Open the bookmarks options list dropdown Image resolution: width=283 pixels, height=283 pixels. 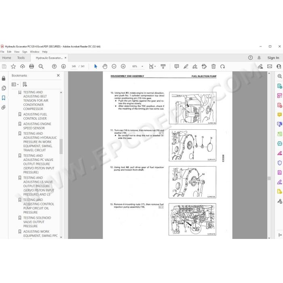15,84
